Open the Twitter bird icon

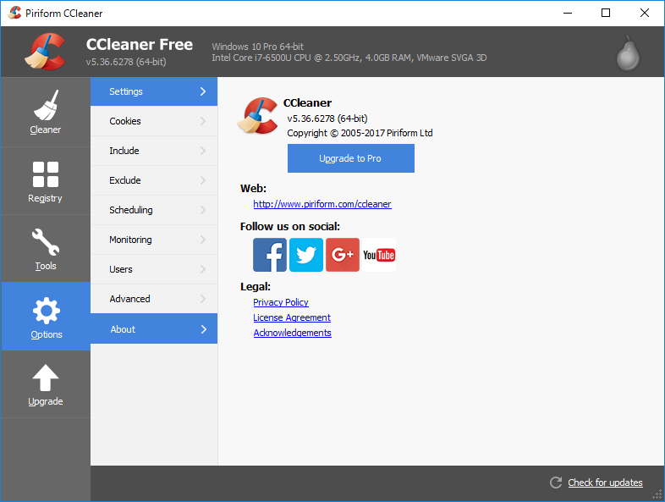point(306,255)
